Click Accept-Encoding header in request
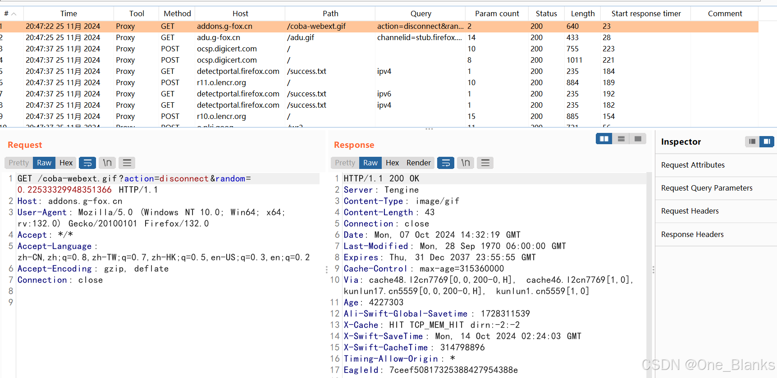This screenshot has height=378, width=777. (x=93, y=269)
